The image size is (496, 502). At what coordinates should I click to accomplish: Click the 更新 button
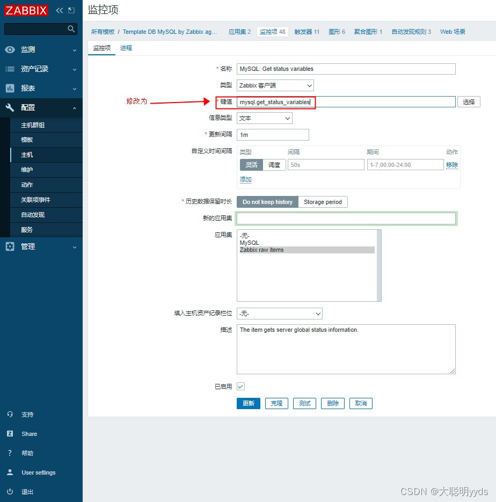(249, 403)
